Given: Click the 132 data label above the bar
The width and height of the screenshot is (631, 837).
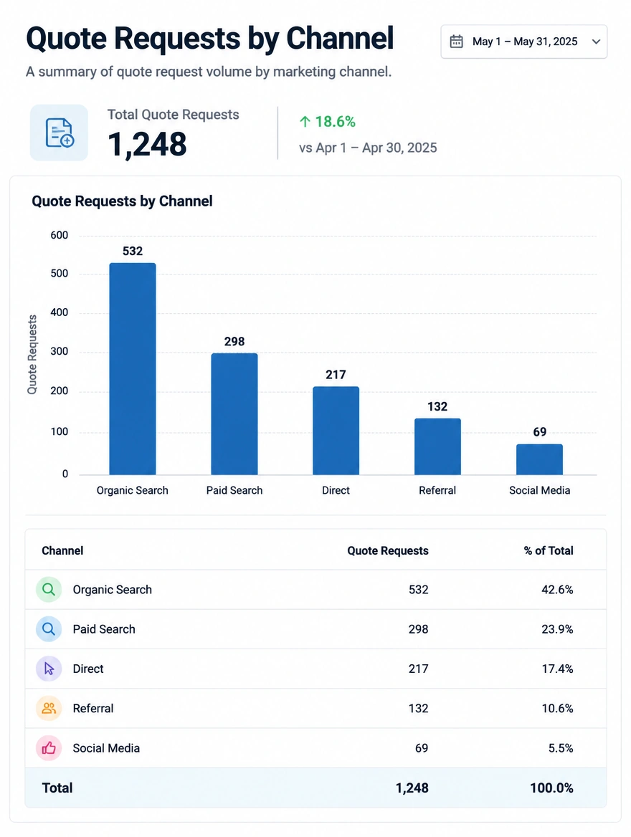Looking at the screenshot, I should click(437, 407).
